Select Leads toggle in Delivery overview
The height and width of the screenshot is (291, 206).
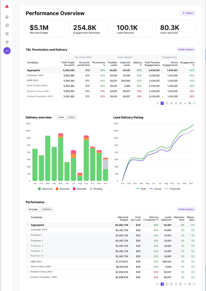(61, 117)
